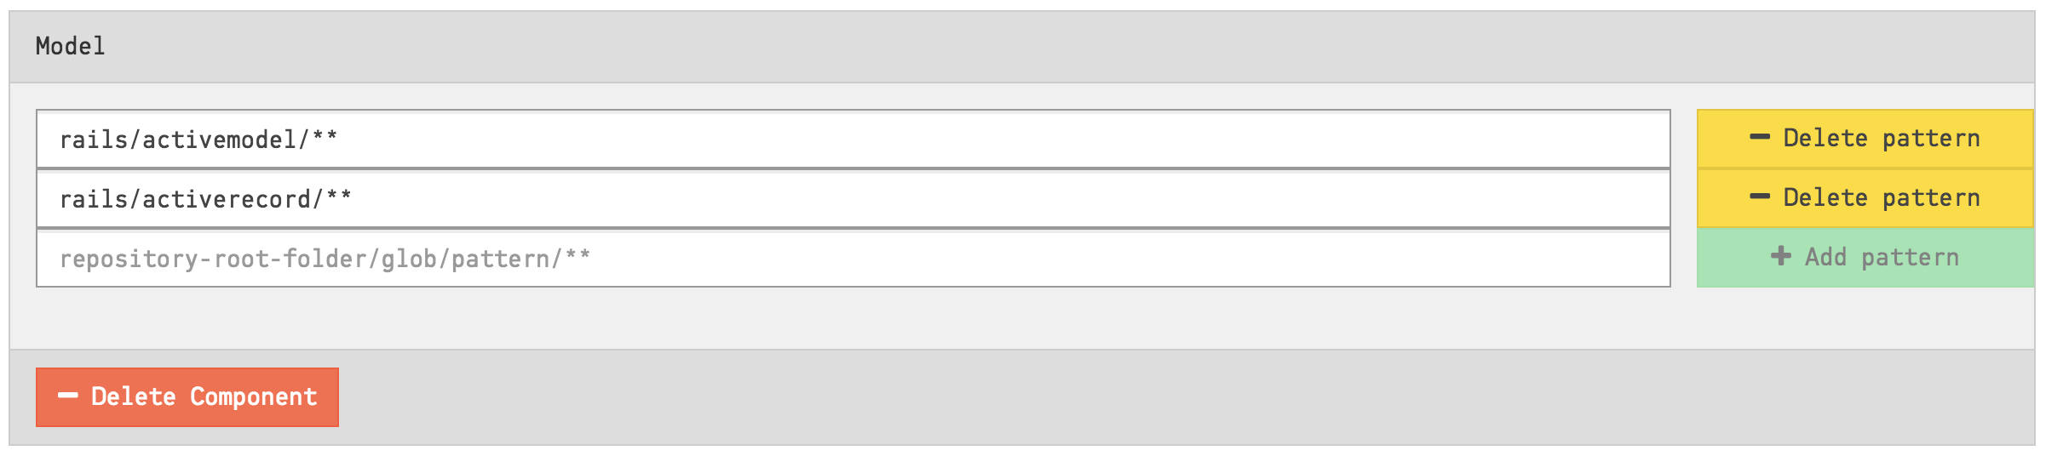Focus the rails/activemodel/** input field
The height and width of the screenshot is (456, 2046).
coord(852,140)
